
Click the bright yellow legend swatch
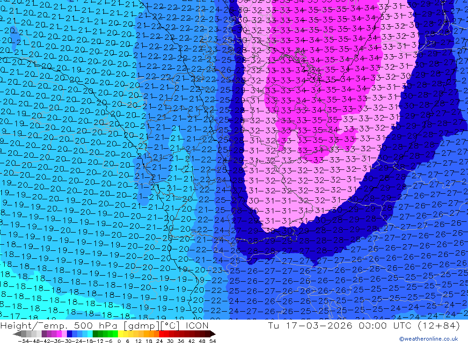point(120,334)
